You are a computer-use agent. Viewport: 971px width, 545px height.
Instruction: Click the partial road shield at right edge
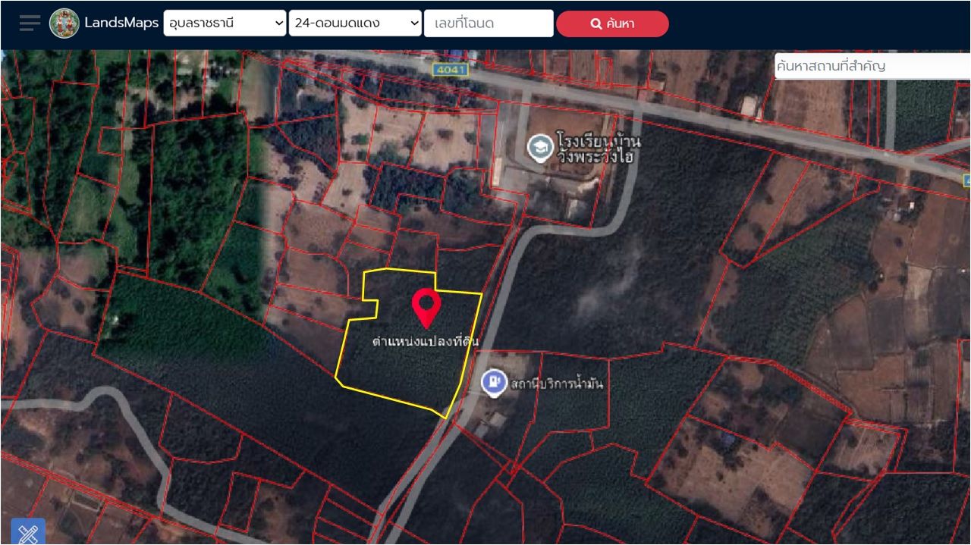tap(966, 180)
